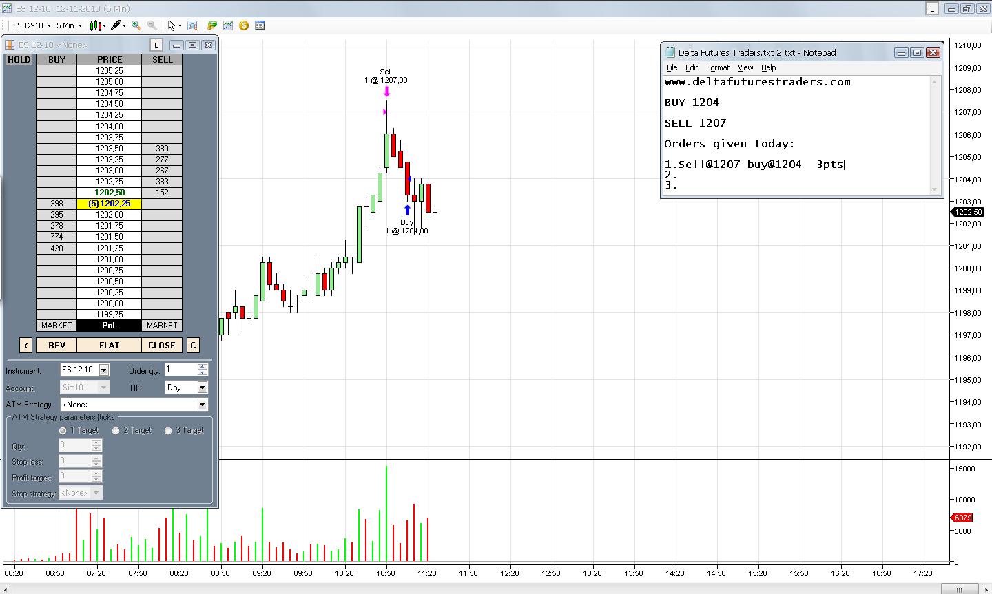Increase Order qty with the up stepper

tap(203, 367)
